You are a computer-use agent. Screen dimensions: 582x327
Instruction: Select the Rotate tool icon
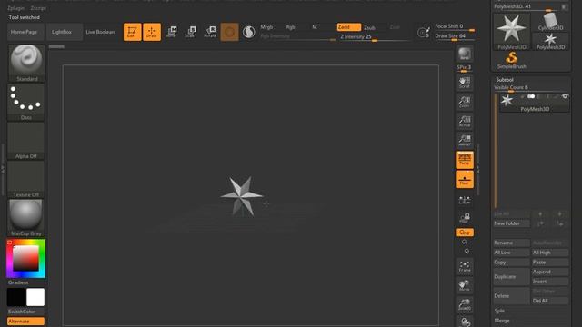coord(210,32)
